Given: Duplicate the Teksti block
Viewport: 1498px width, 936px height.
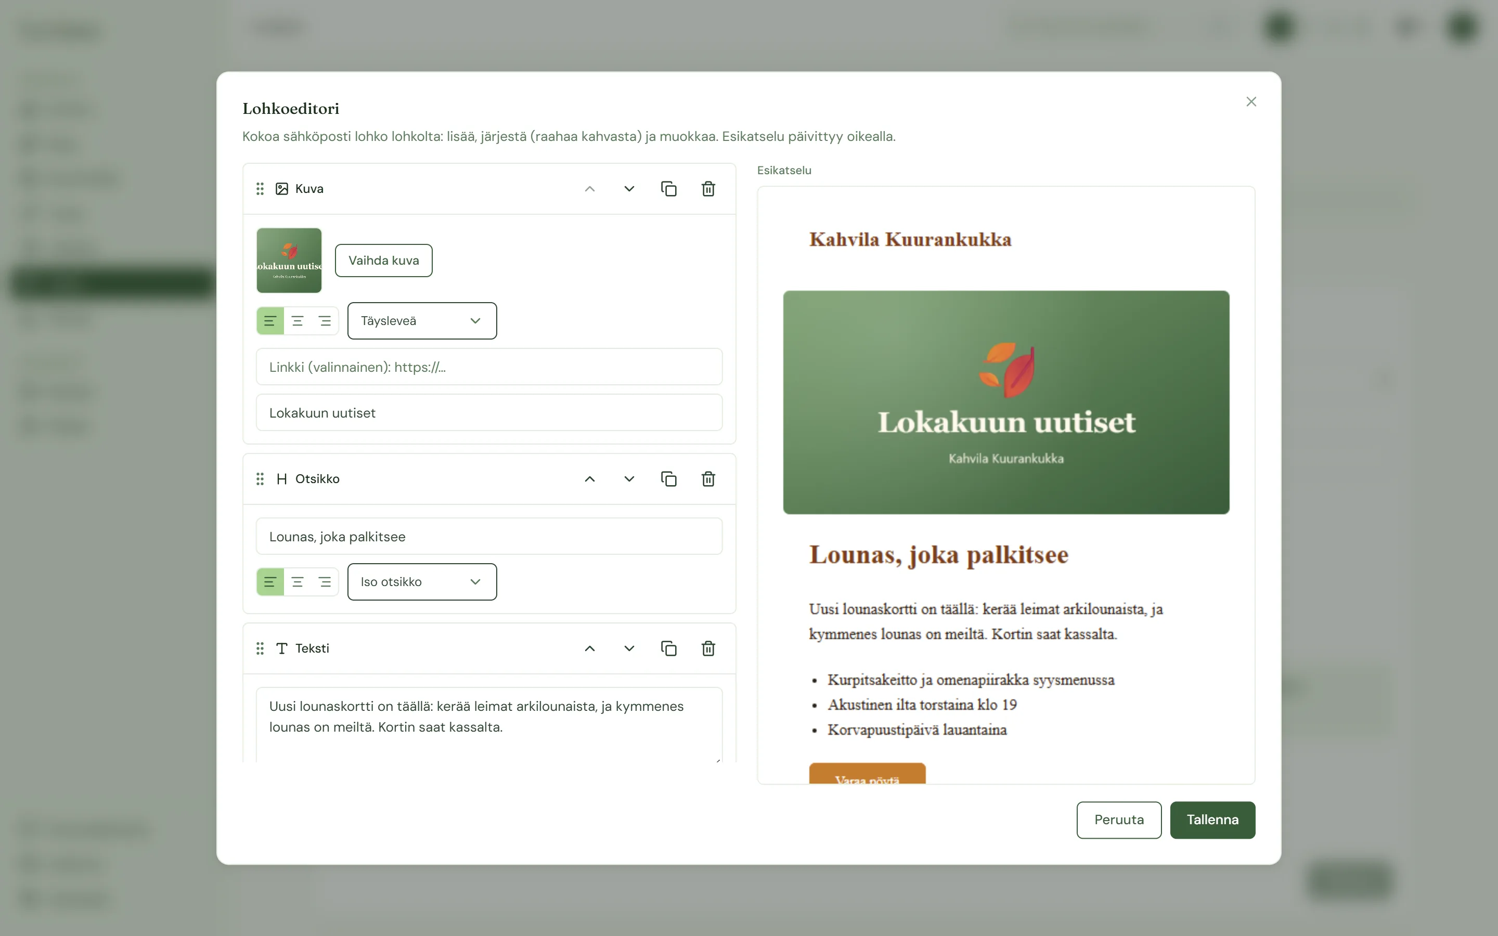Looking at the screenshot, I should point(668,648).
